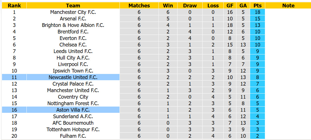Click the Note column header
The height and width of the screenshot is (140, 311).
[x=288, y=6]
